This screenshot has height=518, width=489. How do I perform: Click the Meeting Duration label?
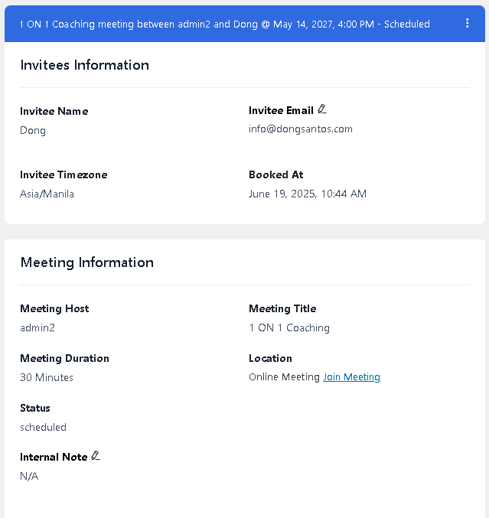pos(64,358)
